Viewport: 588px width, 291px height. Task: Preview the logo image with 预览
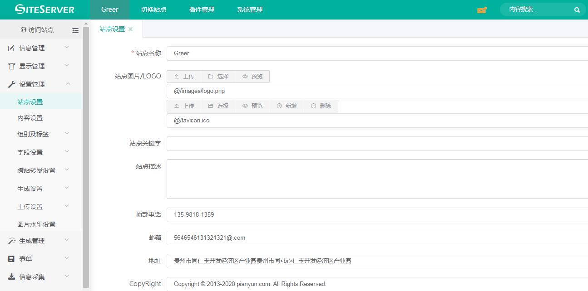[252, 77]
